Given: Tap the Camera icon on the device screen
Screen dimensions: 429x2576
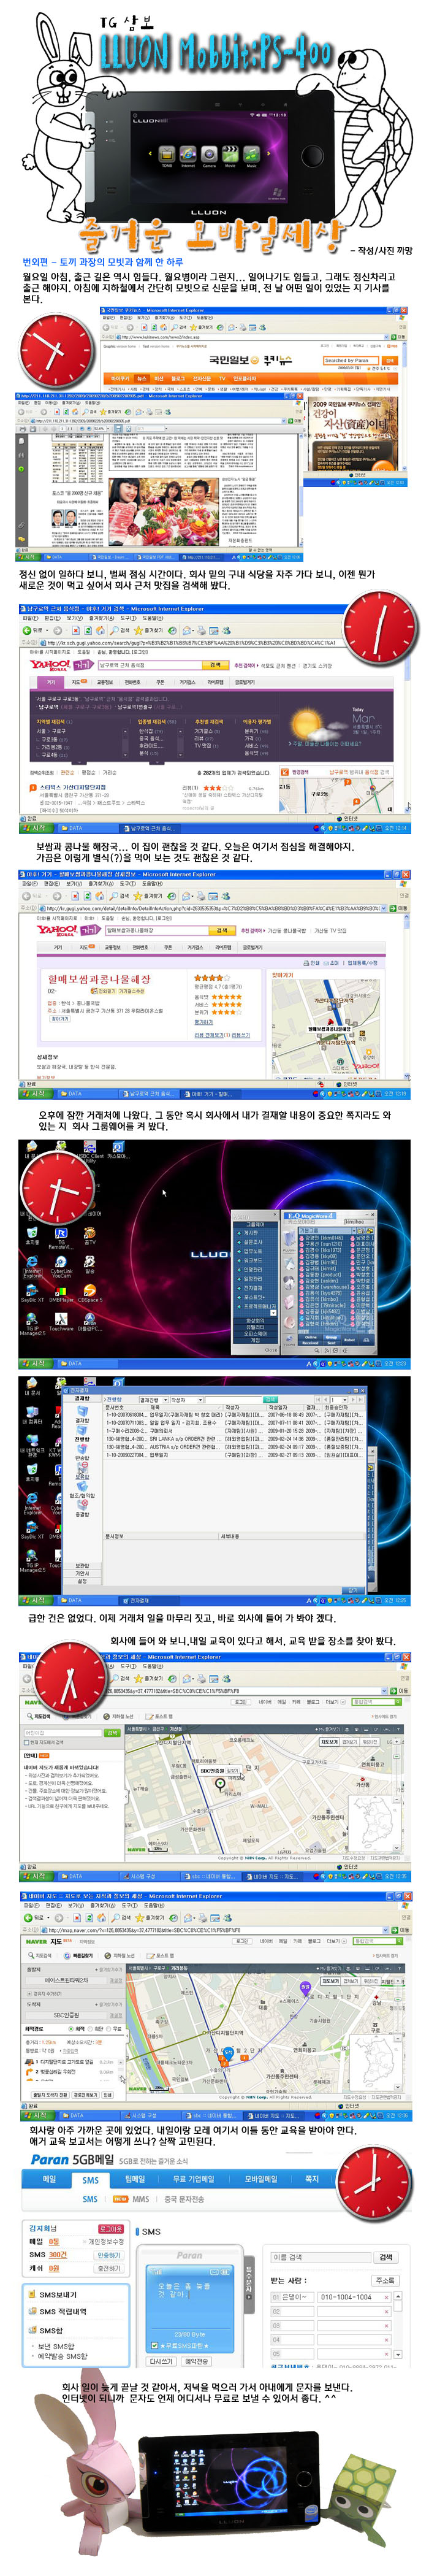Looking at the screenshot, I should click(x=208, y=154).
